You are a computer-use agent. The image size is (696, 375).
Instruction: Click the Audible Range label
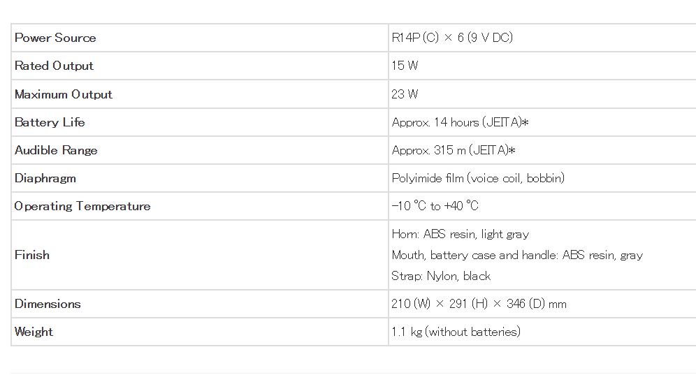pos(56,150)
